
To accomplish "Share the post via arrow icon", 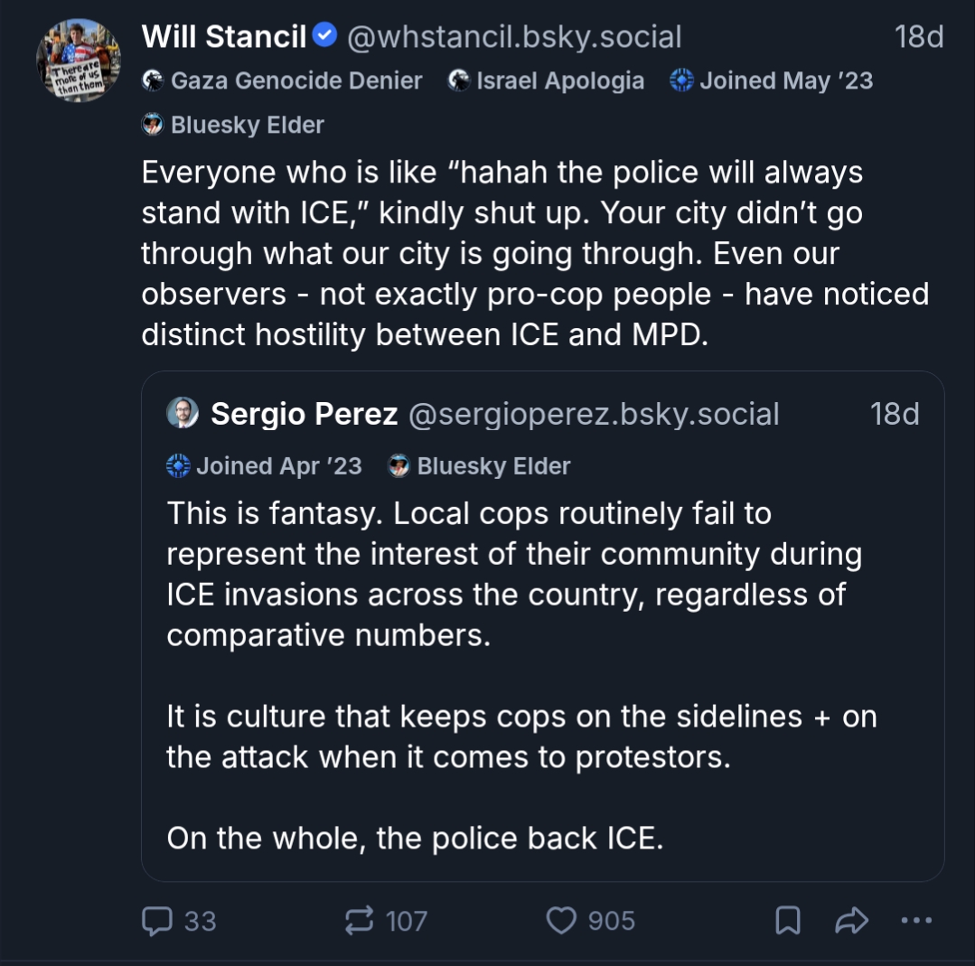I will 851,921.
